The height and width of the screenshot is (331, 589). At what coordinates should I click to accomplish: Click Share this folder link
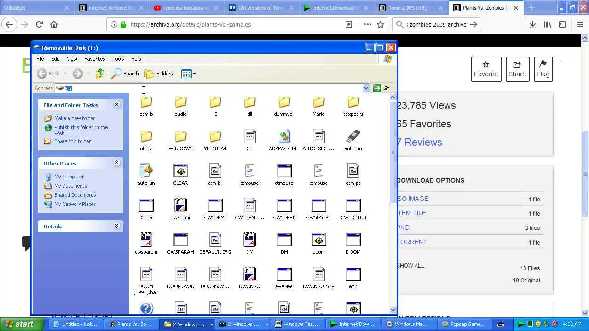72,141
